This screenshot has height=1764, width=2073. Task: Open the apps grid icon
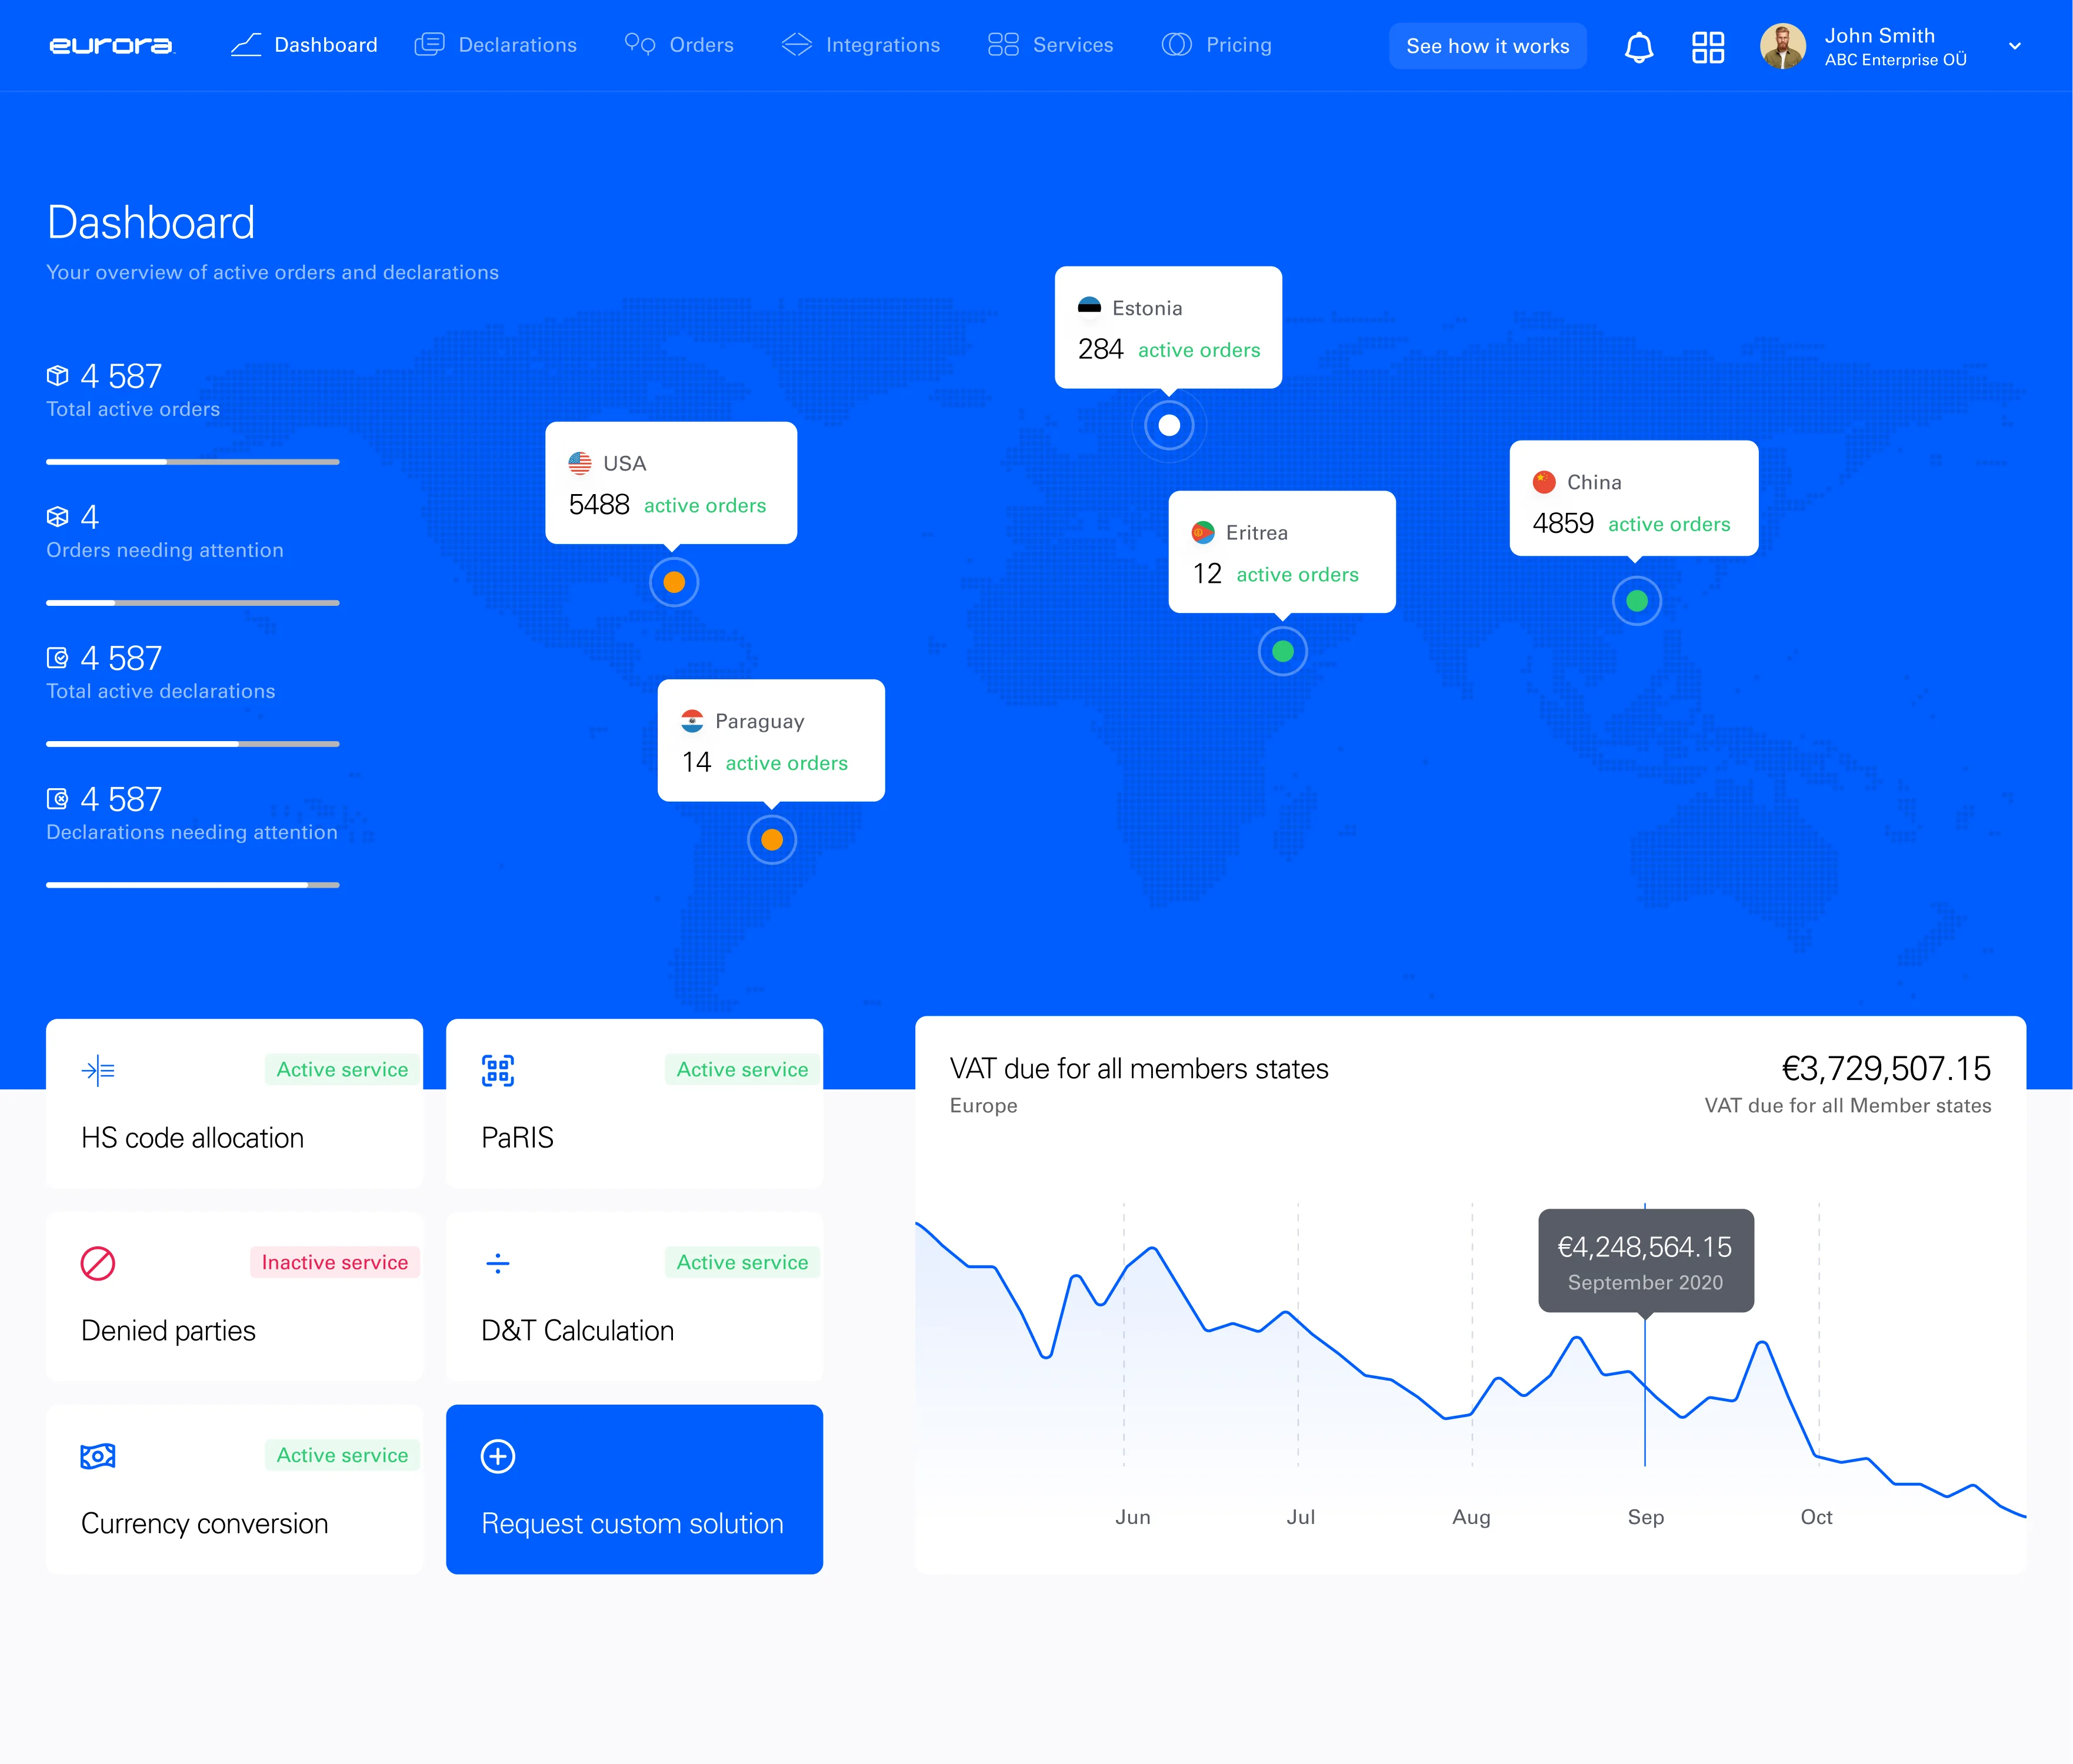[1707, 46]
